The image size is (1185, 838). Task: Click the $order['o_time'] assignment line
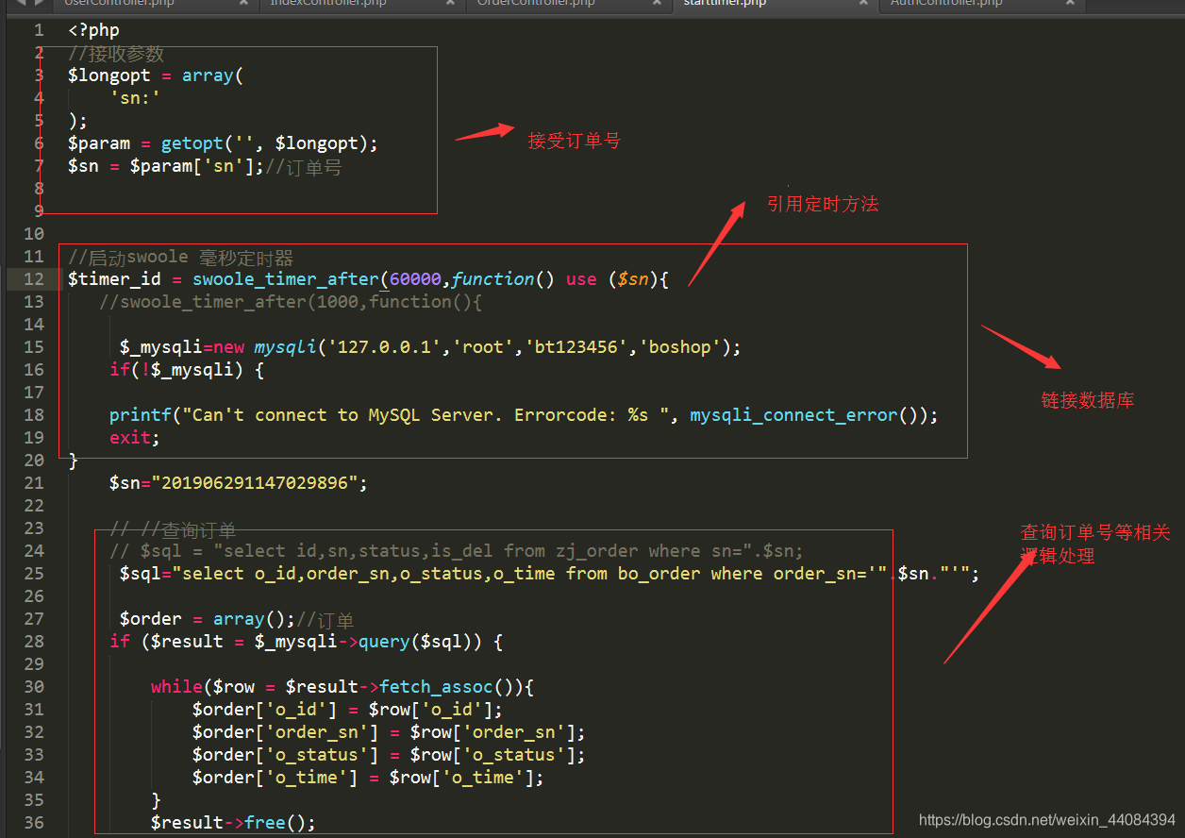[x=369, y=778]
